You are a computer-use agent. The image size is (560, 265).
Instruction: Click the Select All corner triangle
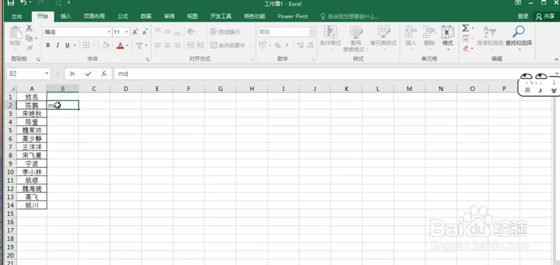click(12, 89)
